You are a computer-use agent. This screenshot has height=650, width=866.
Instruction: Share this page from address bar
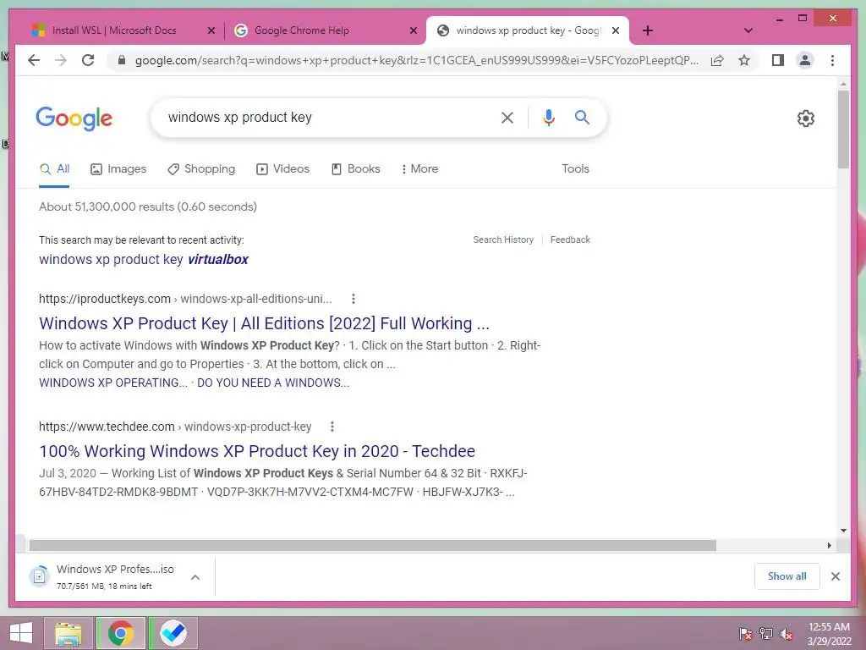coord(717,60)
